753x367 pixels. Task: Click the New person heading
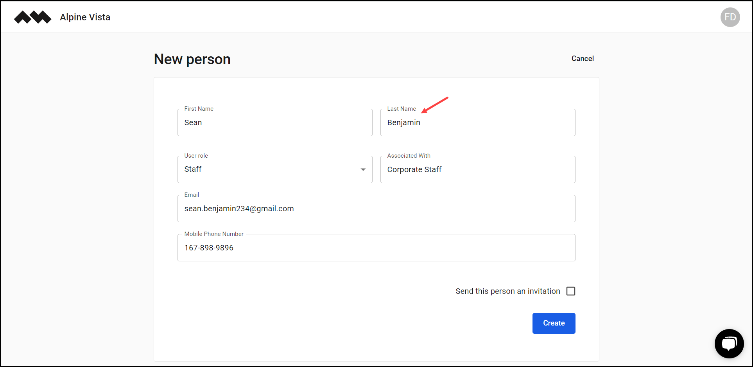pyautogui.click(x=192, y=59)
